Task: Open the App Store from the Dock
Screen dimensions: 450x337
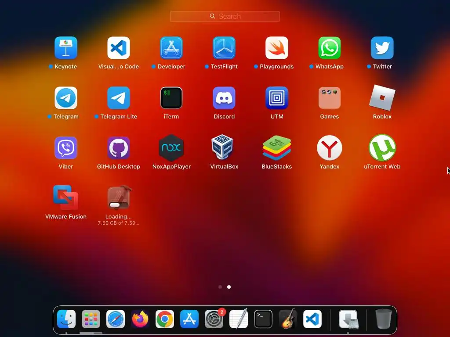Action: click(x=189, y=319)
